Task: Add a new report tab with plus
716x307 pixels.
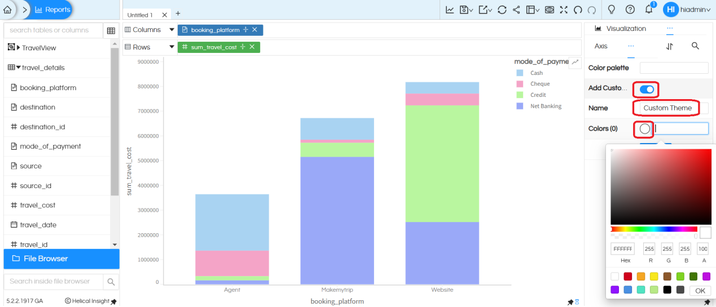Action: [x=178, y=14]
